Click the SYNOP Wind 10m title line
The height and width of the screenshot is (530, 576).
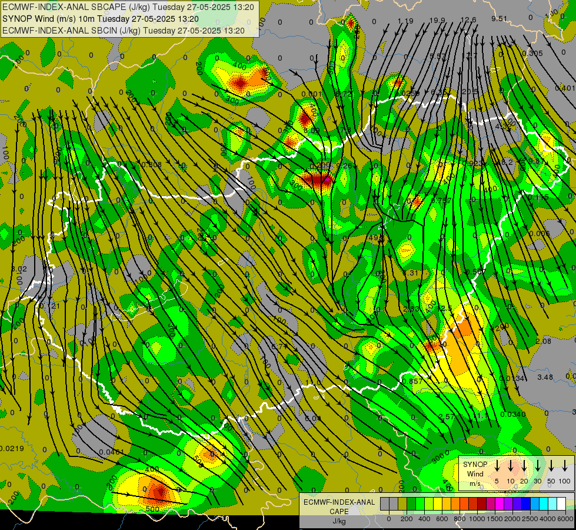point(100,19)
